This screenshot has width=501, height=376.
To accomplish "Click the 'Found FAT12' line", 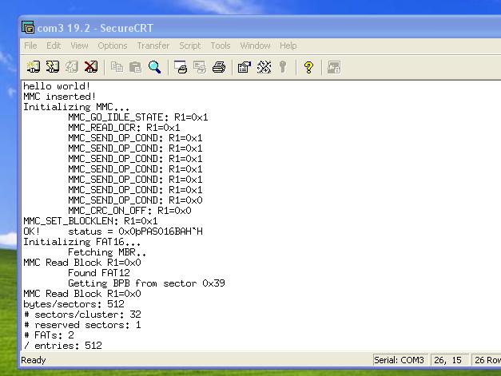I will click(x=99, y=273).
